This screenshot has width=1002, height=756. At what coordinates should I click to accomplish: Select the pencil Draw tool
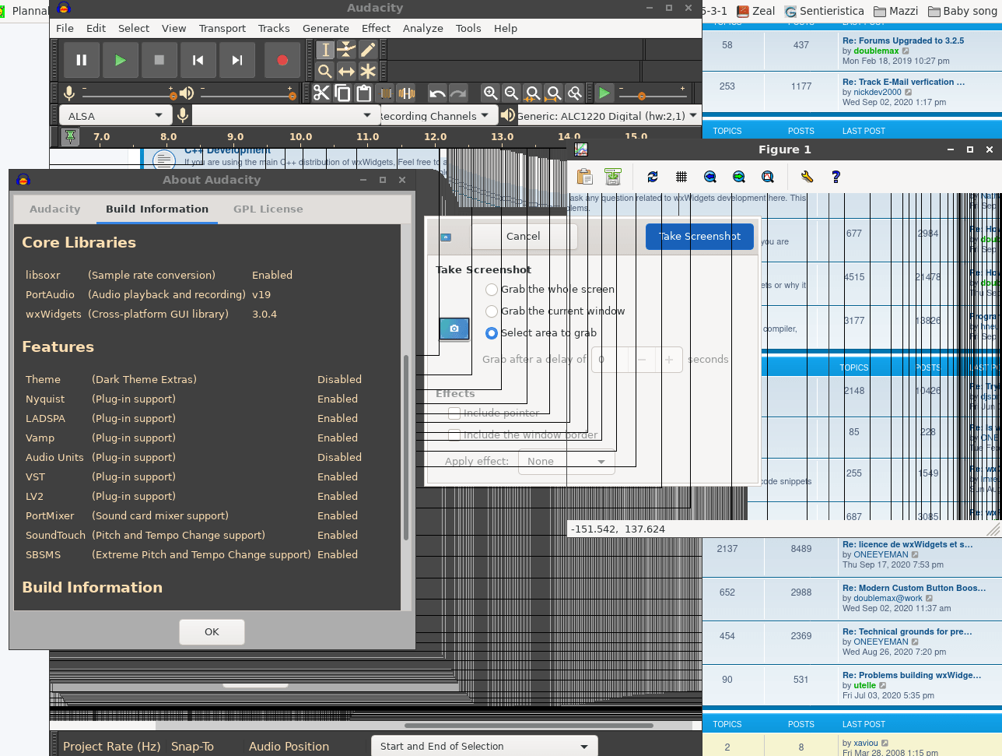[368, 50]
